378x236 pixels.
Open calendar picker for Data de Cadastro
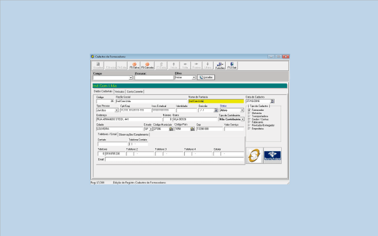pos(272,101)
